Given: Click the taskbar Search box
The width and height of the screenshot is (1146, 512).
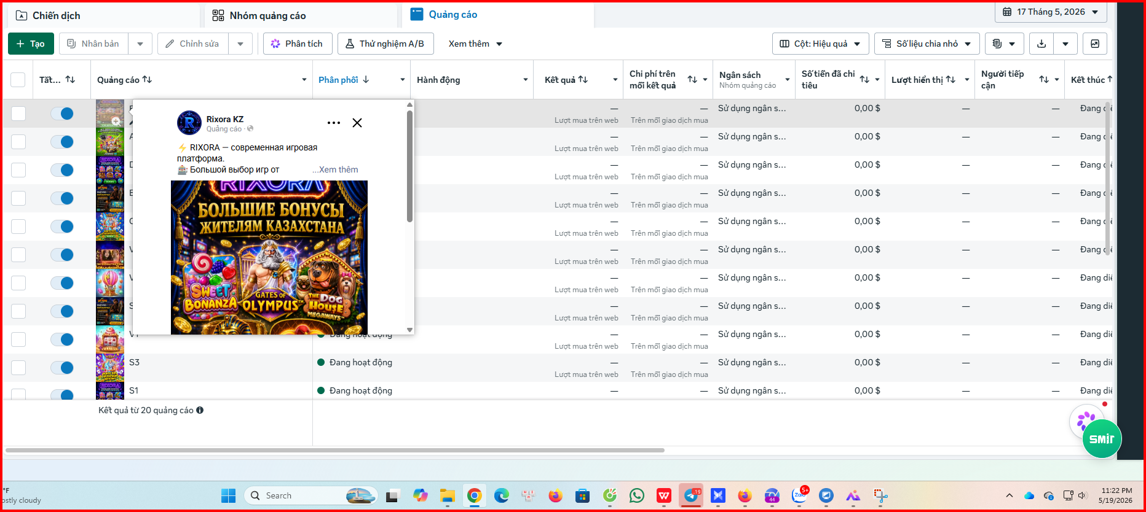Looking at the screenshot, I should (310, 495).
